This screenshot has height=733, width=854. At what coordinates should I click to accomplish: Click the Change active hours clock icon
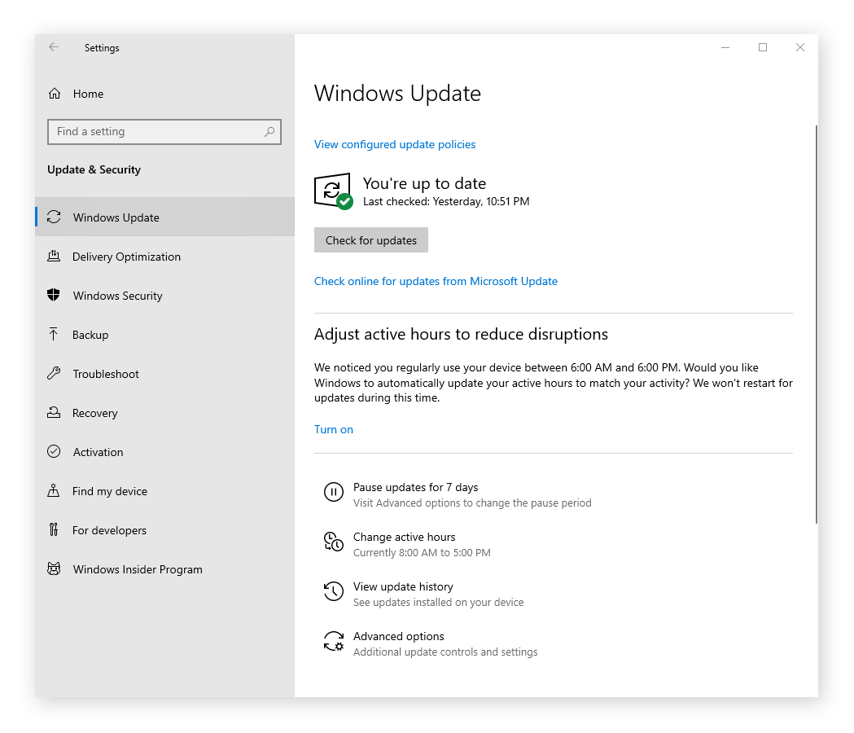(x=334, y=542)
